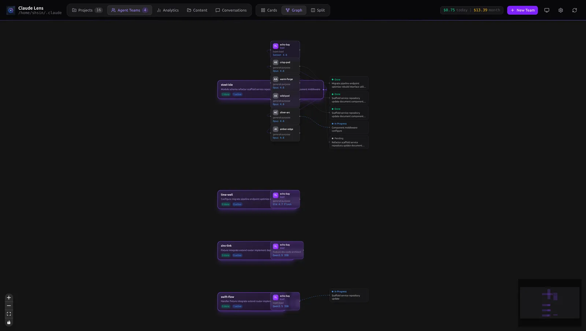Select the zoom in icon on graph controls
This screenshot has width=586, height=331.
(9, 297)
